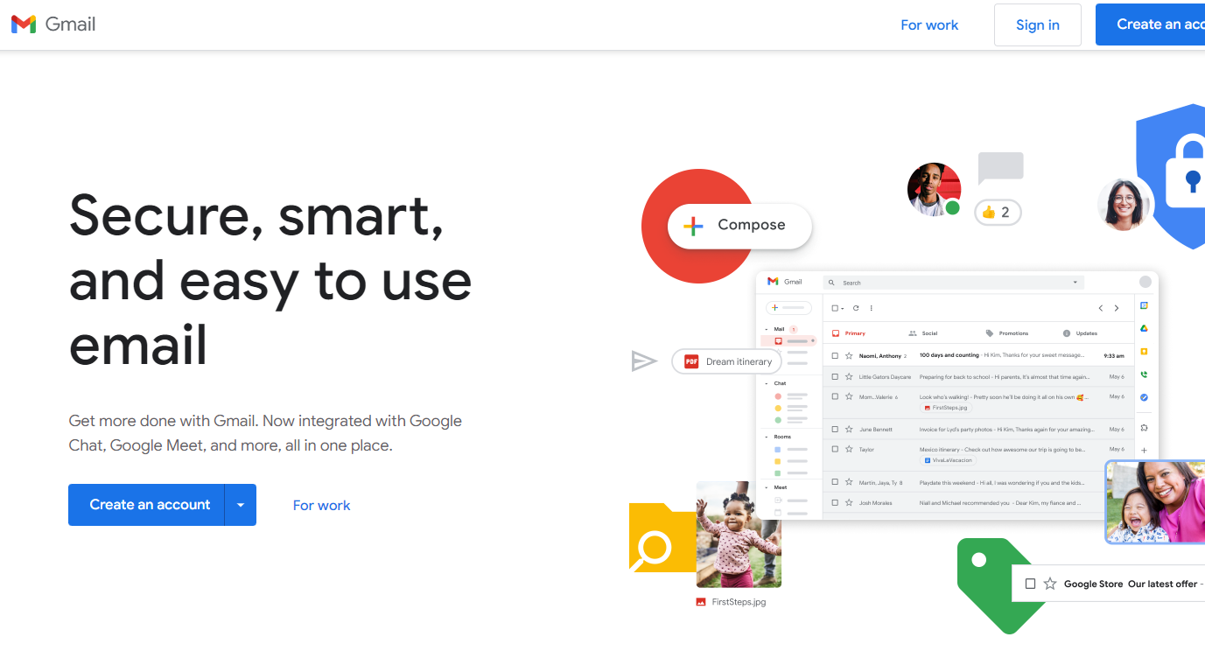Click Create an account in top header
Viewport: 1205px width, 658px height.
pos(1150,24)
